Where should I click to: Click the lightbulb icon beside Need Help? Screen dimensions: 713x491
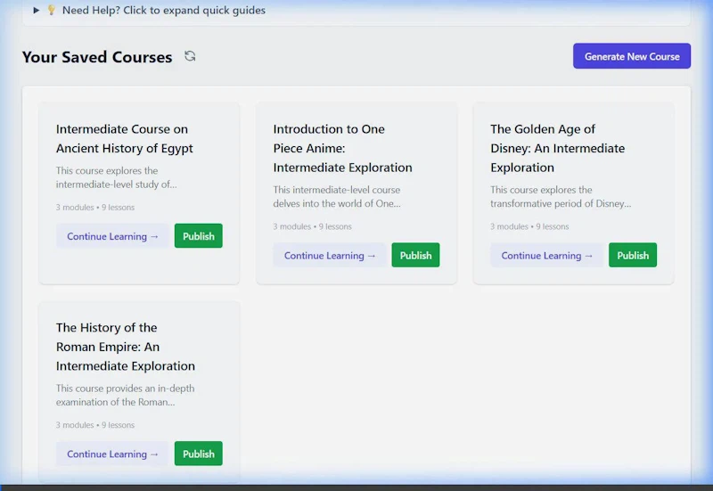(x=52, y=10)
